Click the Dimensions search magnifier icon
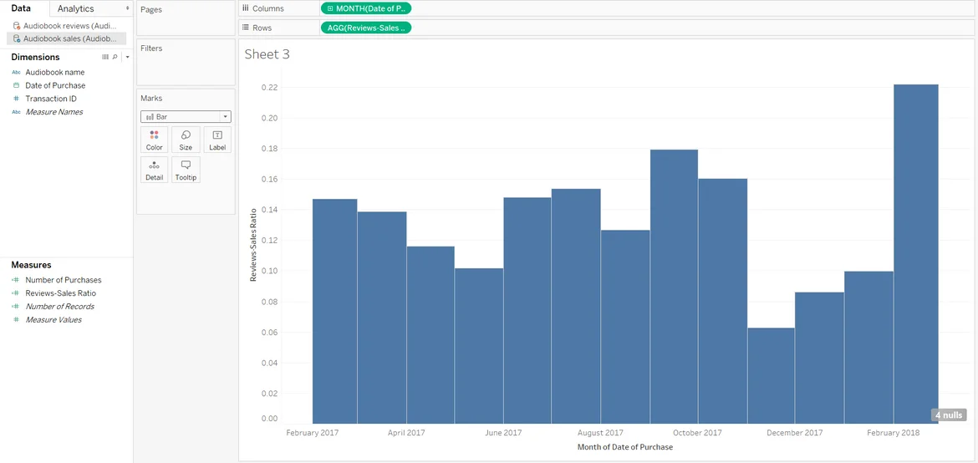Screen dimensions: 978x463 115,57
